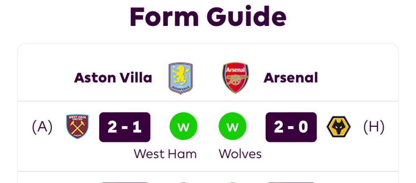Select the Wolves opponent label
Viewport: 416px width, 183px height.
240,154
